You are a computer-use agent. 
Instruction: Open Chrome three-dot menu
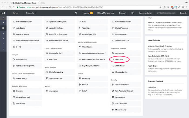[x=187, y=7]
